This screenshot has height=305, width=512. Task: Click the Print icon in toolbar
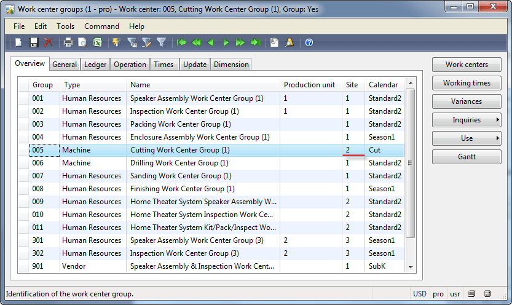pos(68,42)
